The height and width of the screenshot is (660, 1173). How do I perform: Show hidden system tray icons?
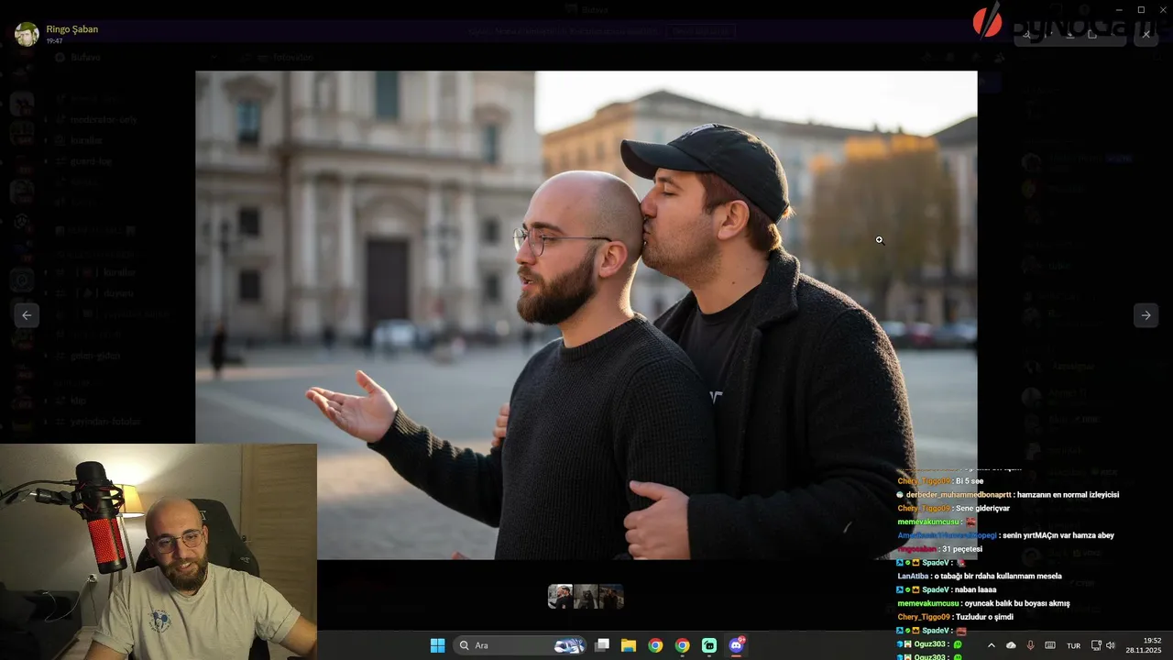pyautogui.click(x=991, y=645)
